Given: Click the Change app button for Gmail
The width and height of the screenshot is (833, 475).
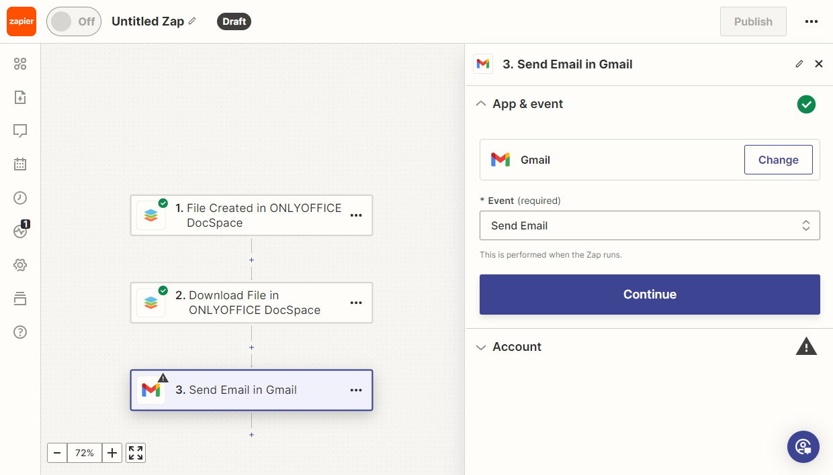Looking at the screenshot, I should [x=778, y=160].
